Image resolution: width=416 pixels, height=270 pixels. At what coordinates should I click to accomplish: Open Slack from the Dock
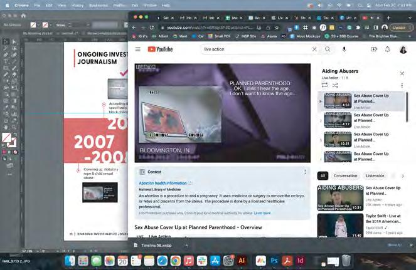201,261
